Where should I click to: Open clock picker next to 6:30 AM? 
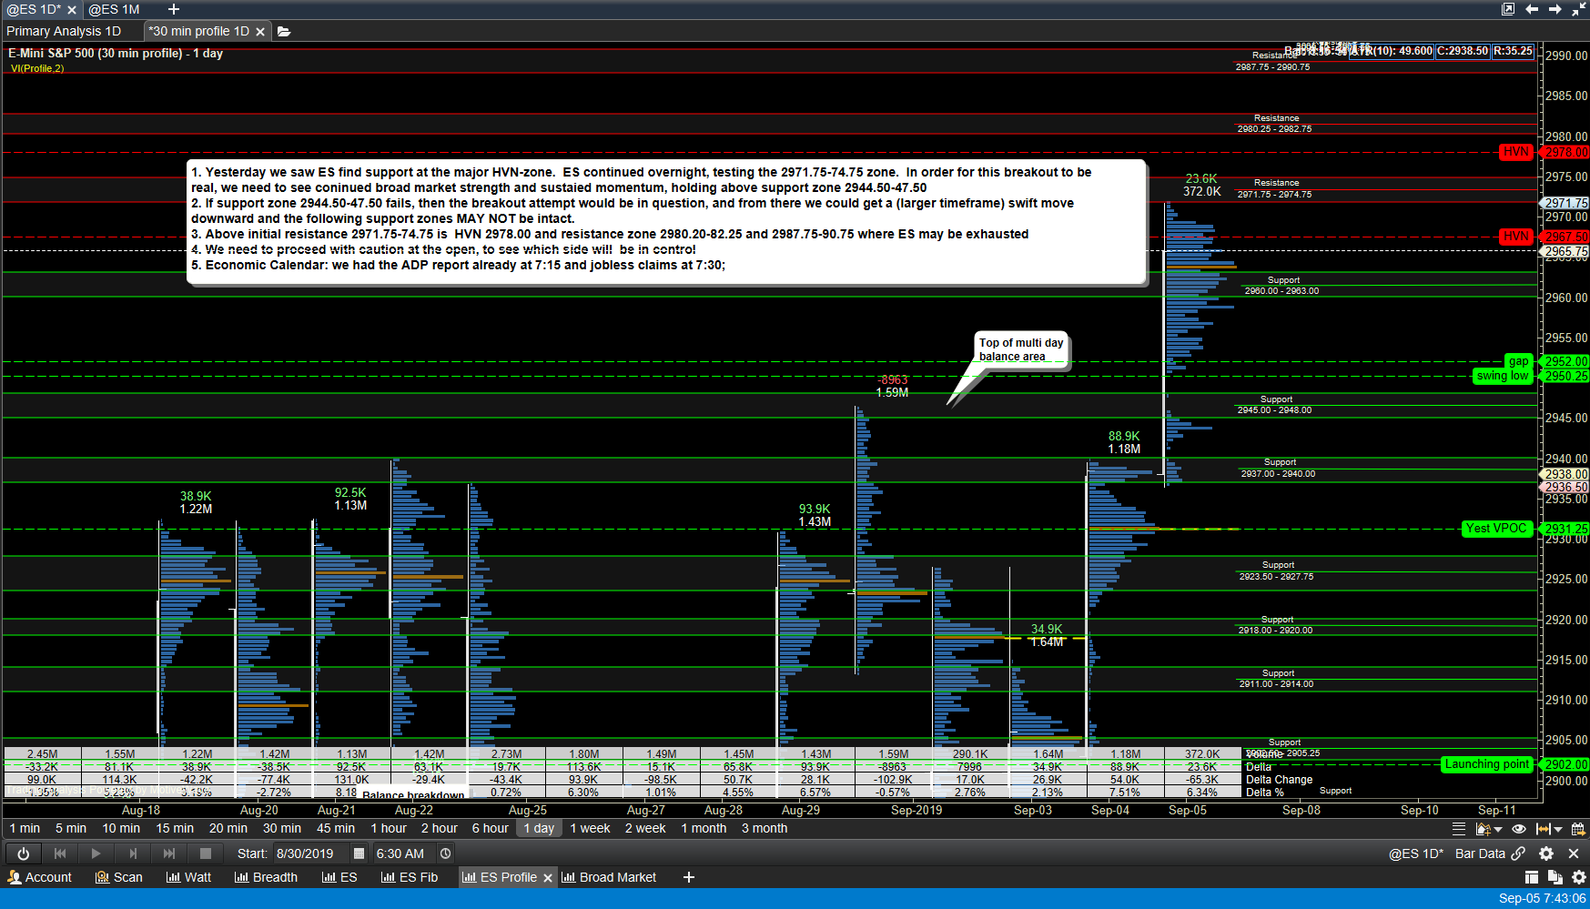[x=445, y=853]
